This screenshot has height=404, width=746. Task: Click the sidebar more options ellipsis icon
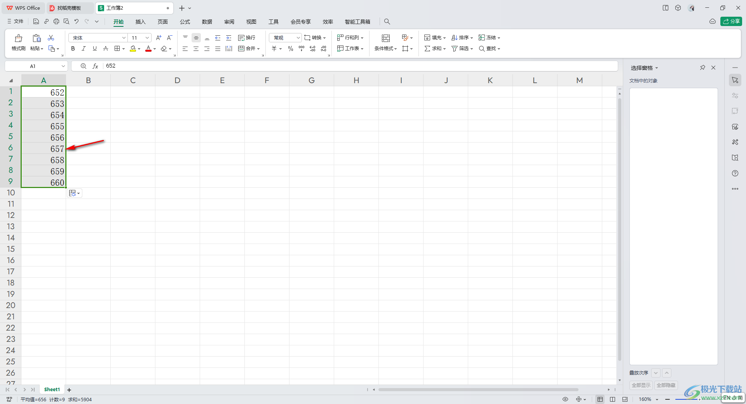click(x=735, y=189)
